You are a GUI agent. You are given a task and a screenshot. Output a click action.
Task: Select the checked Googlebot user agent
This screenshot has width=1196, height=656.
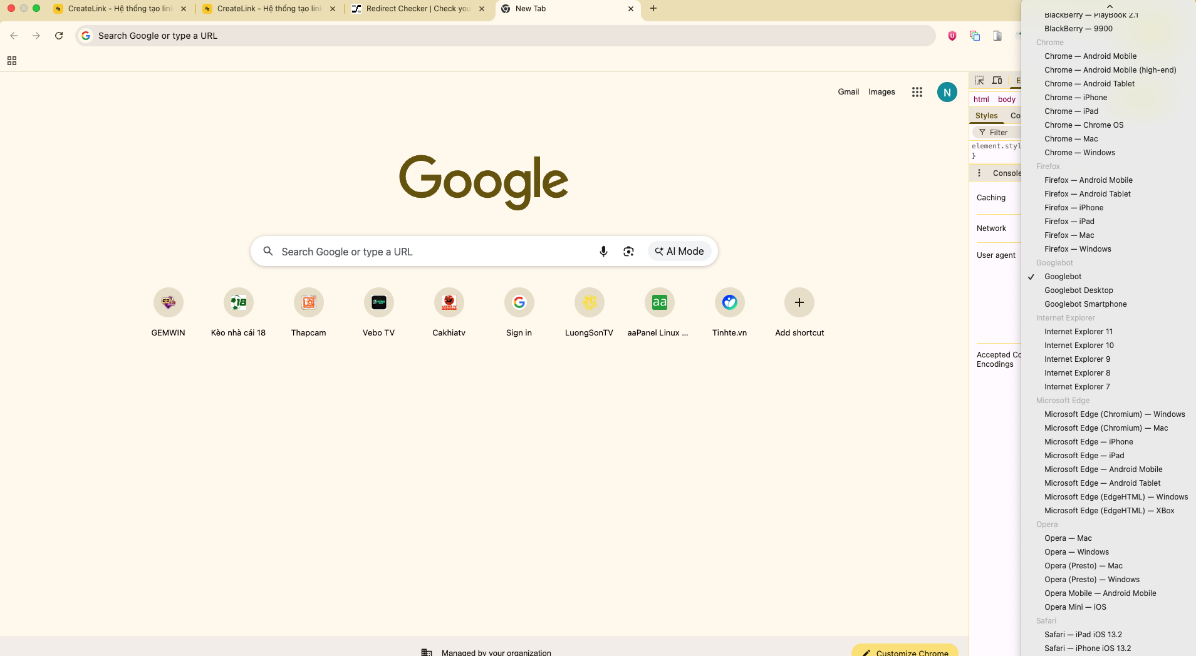click(x=1063, y=277)
